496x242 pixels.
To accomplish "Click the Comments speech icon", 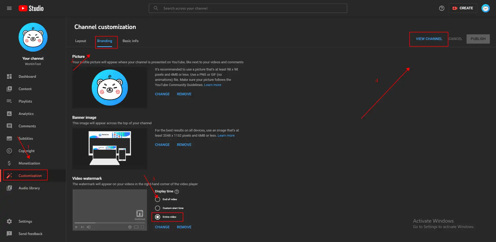I will (x=9, y=126).
